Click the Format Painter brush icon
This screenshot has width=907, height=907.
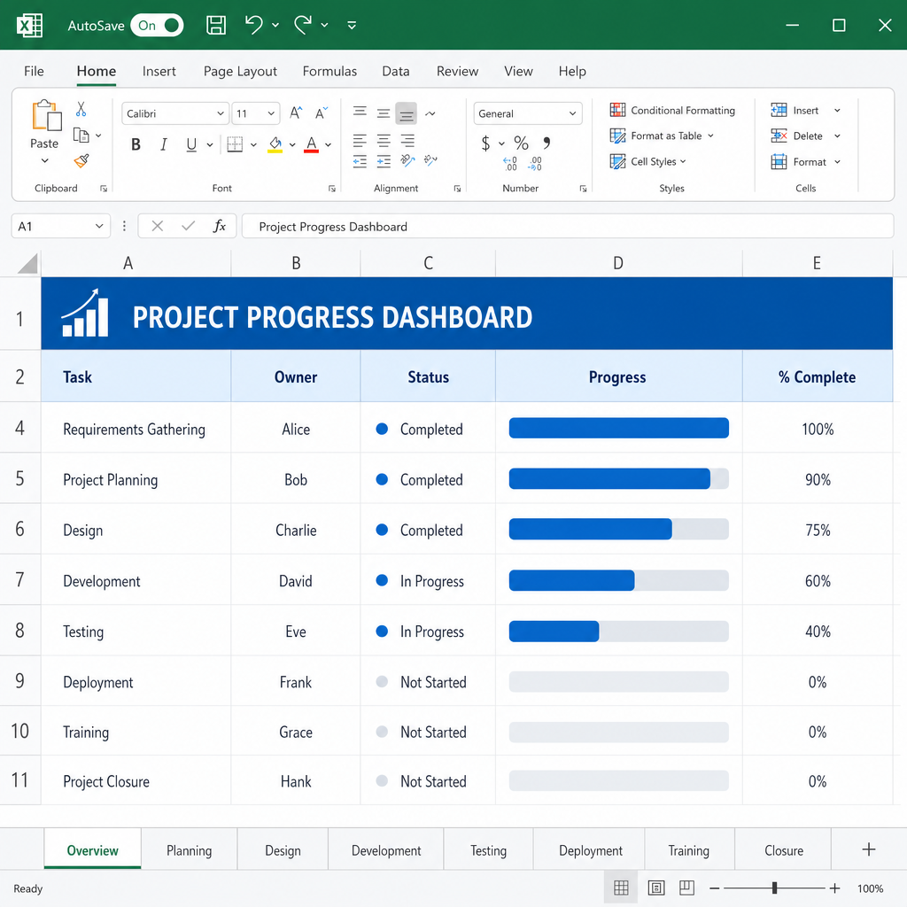coord(81,161)
